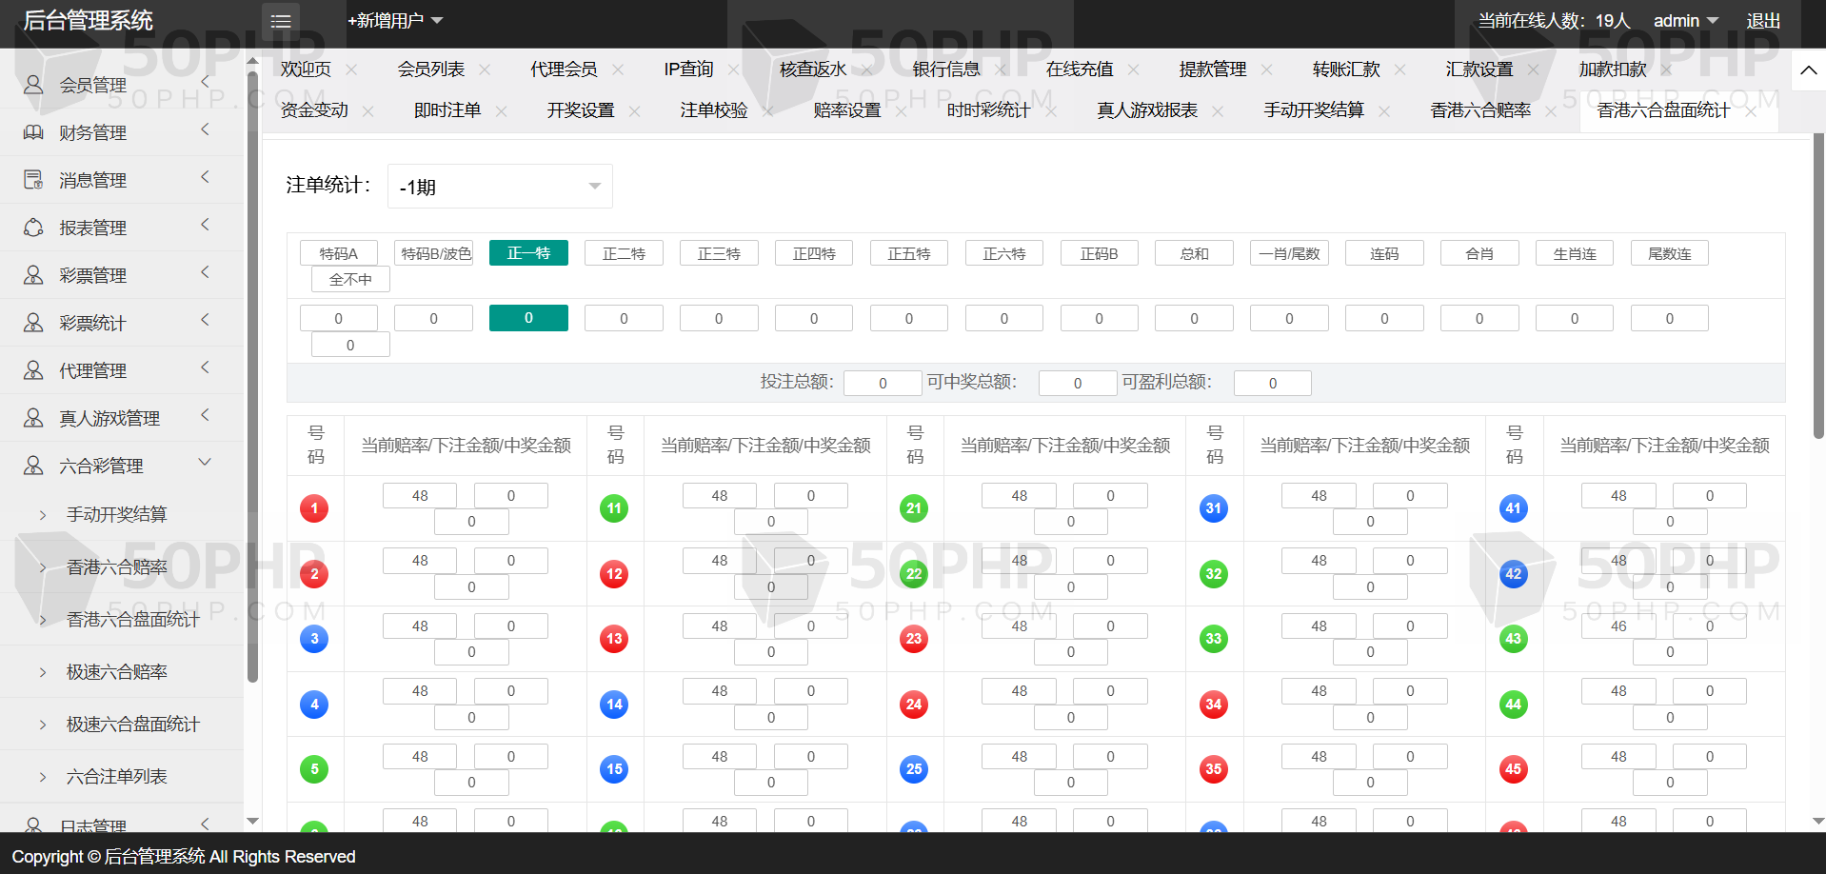This screenshot has width=1826, height=874.
Task: Select the 正一特 bet type
Action: (x=528, y=253)
